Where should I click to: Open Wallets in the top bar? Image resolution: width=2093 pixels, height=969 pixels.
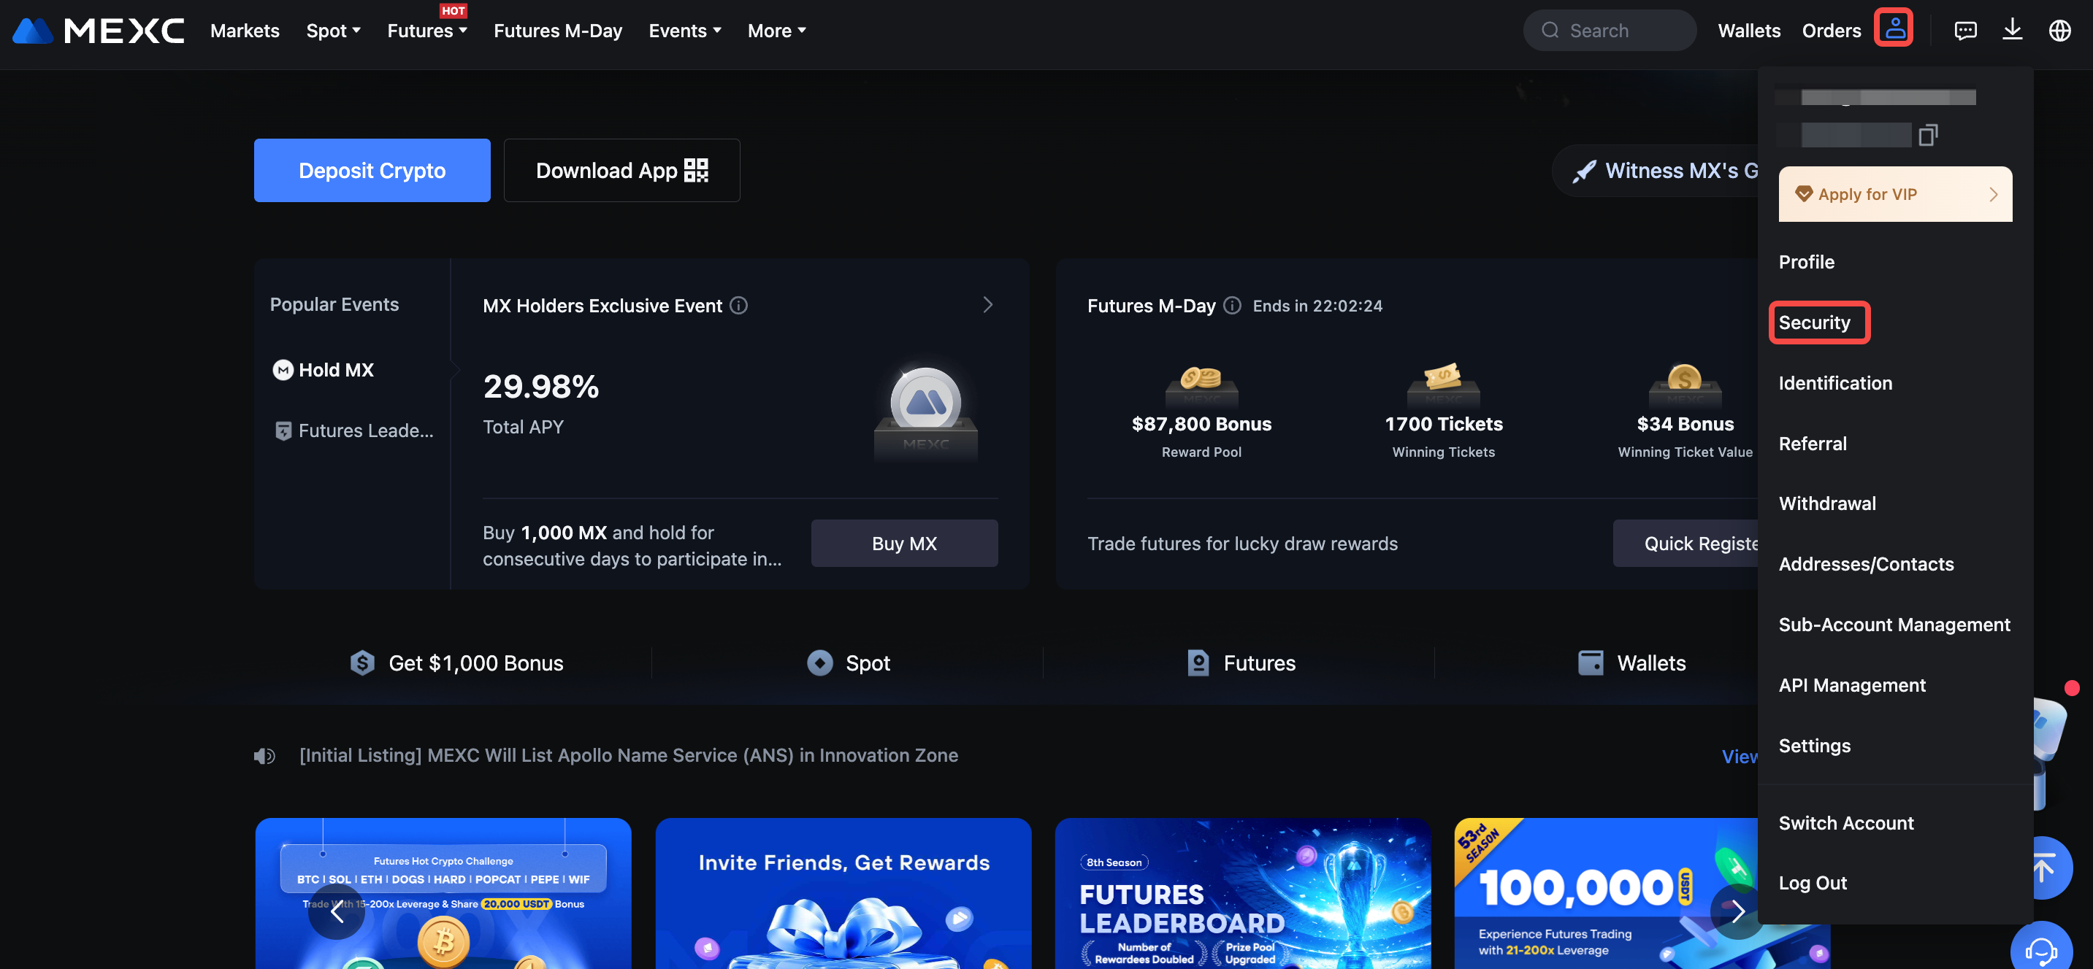click(x=1748, y=31)
